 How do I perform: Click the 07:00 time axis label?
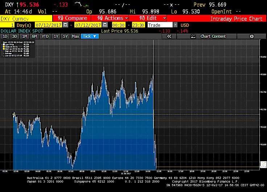71,171
